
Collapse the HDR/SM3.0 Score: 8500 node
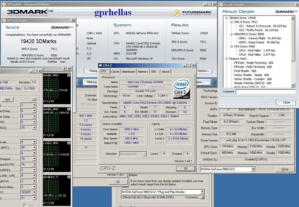pyautogui.click(x=232, y=34)
